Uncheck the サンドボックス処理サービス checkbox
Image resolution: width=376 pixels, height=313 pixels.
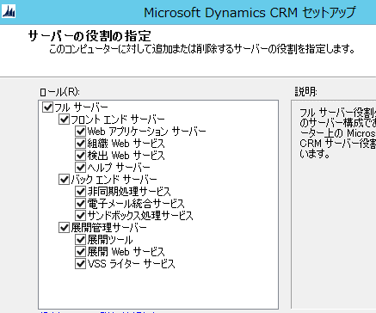point(81,215)
